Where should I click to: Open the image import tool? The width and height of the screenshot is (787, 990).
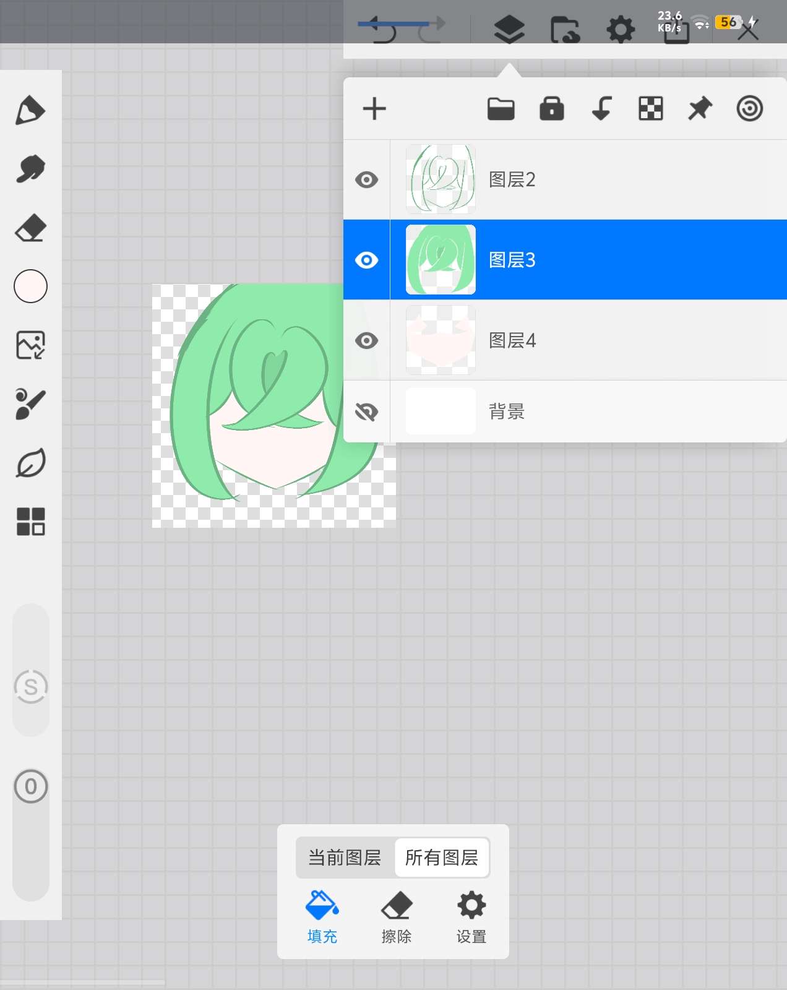tap(30, 345)
